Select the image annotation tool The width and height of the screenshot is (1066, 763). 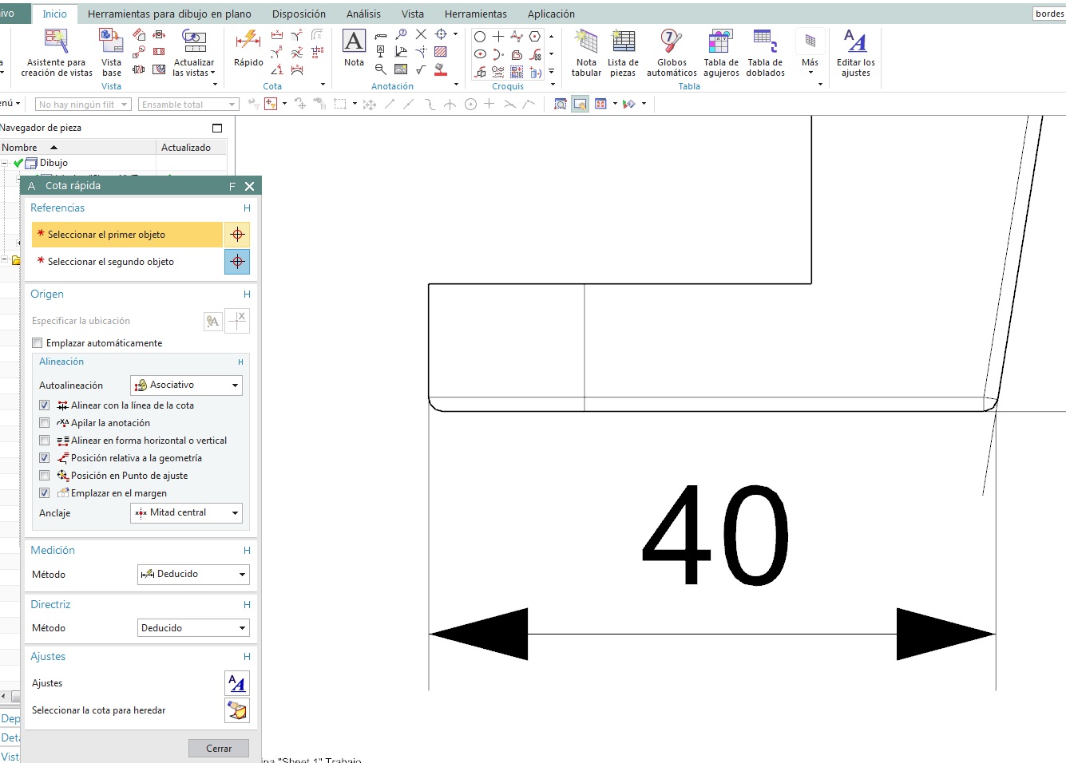click(x=401, y=69)
